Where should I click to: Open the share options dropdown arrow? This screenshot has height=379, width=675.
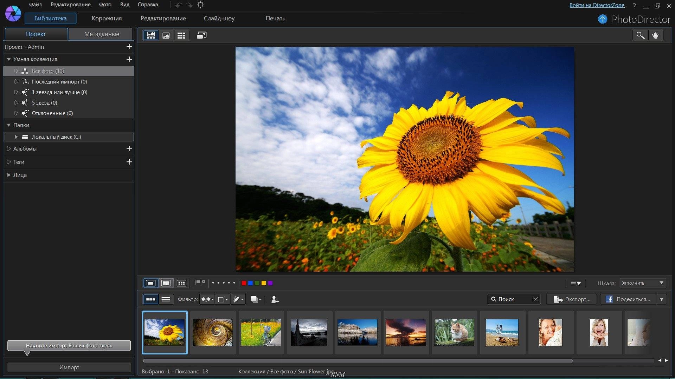pos(662,299)
